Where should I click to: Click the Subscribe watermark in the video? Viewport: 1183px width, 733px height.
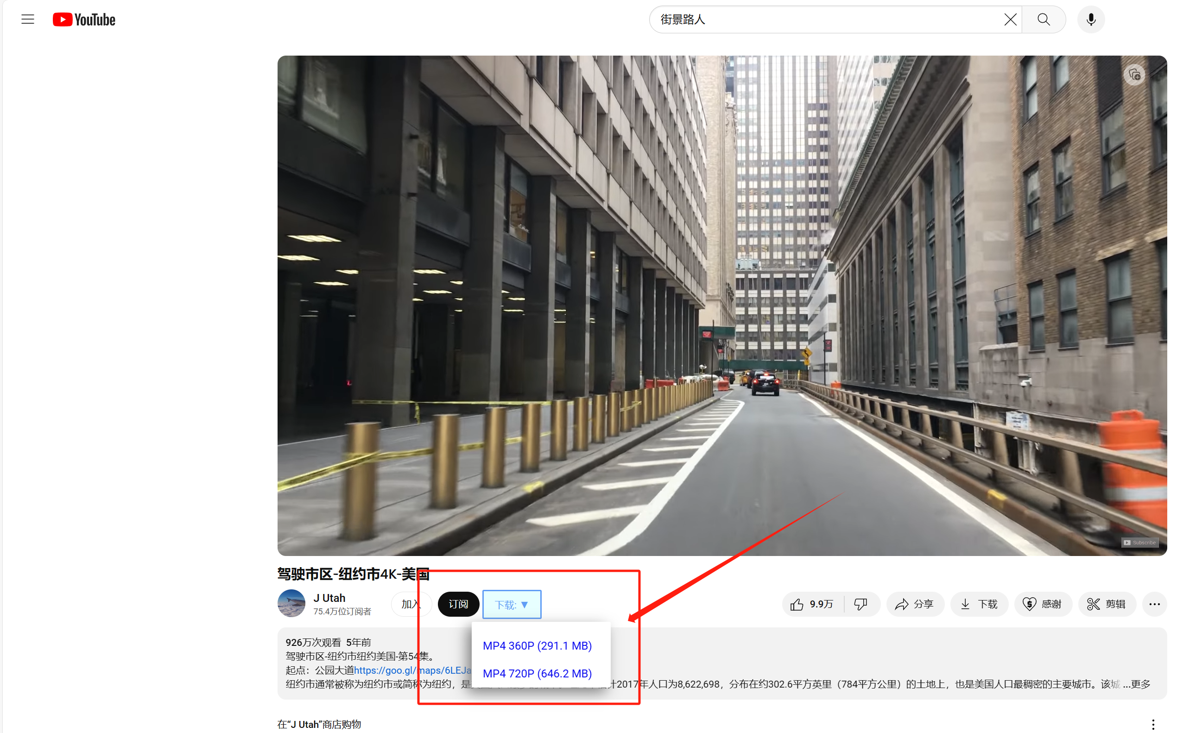point(1140,543)
